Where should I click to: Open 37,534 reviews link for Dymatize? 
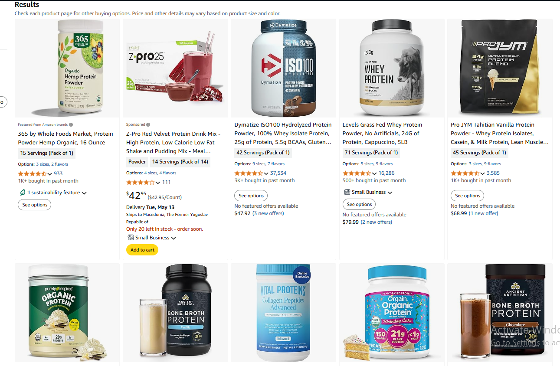[278, 173]
